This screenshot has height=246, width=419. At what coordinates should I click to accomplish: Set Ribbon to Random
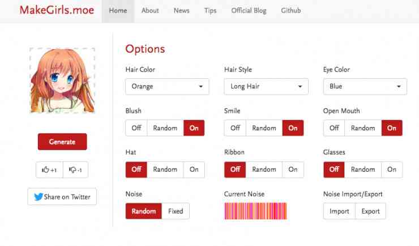click(x=264, y=169)
